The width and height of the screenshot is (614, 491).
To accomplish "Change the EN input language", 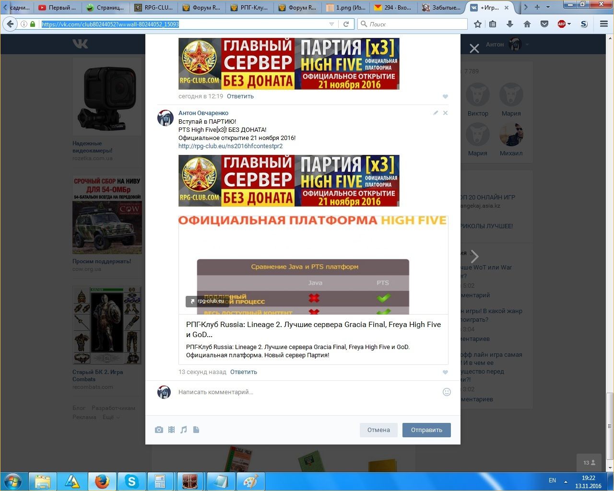I will click(x=552, y=480).
